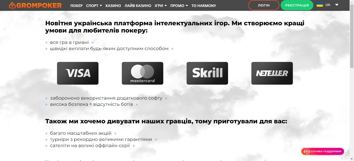The height and width of the screenshot is (161, 354).
Task: Click heading 'Також ми хочемо дивувати' text
Action: (166, 121)
